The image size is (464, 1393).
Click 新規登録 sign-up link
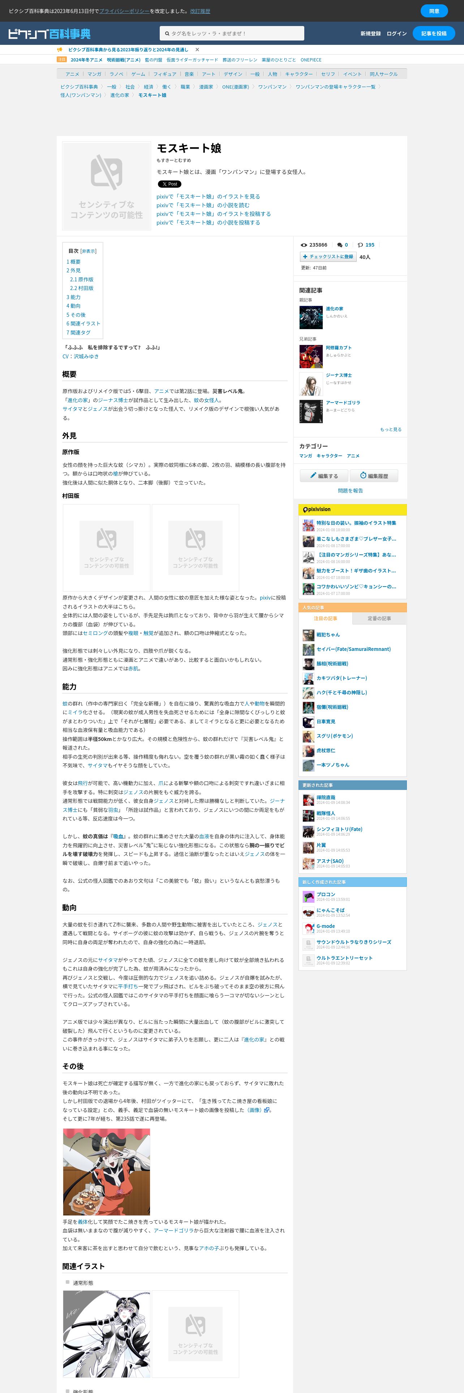point(370,34)
